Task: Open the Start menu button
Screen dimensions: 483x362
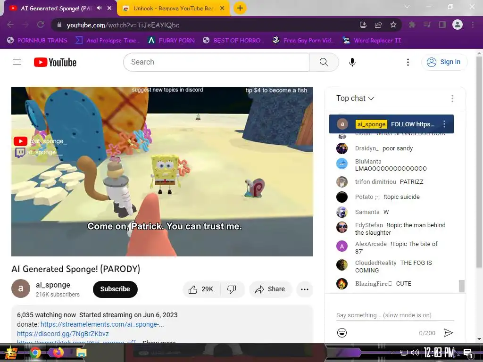Action: point(10,353)
